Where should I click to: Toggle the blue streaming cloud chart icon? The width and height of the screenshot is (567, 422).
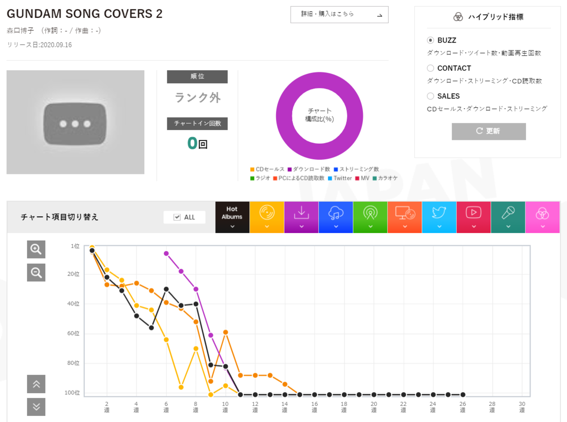[x=336, y=213]
